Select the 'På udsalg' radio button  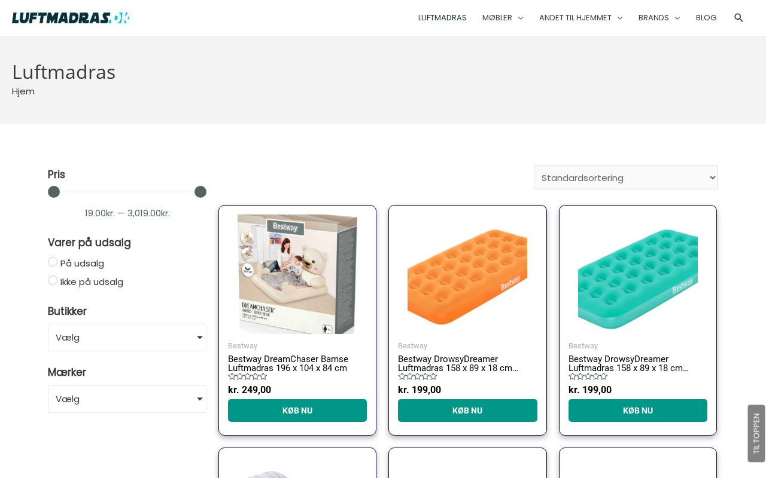coord(53,262)
